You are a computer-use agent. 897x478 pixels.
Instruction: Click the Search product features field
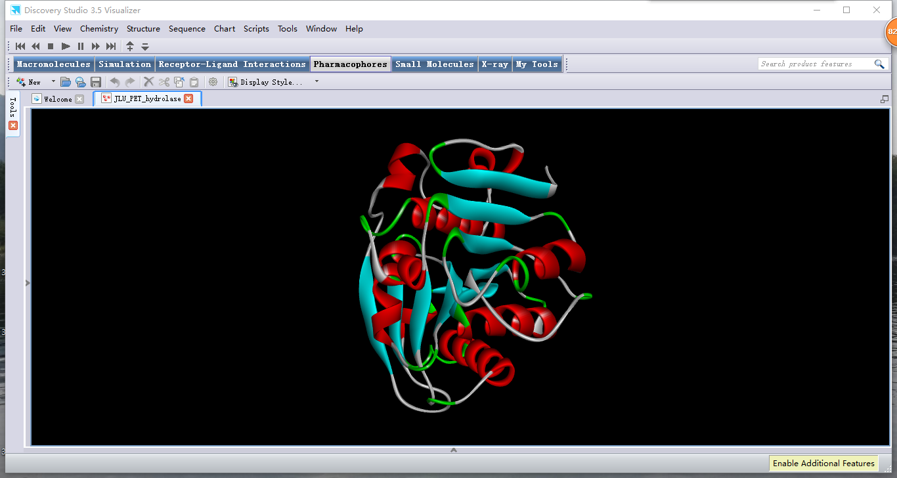814,64
